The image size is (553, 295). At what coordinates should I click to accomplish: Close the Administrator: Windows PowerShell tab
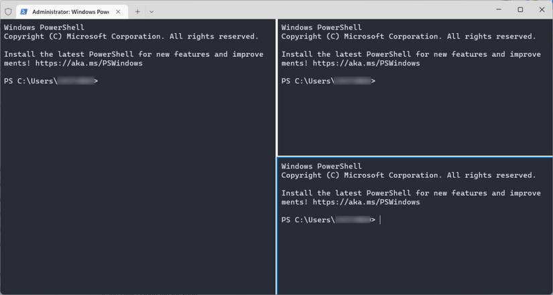(118, 11)
